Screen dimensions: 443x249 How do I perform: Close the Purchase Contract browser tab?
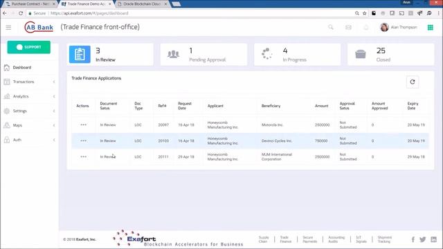click(54, 4)
